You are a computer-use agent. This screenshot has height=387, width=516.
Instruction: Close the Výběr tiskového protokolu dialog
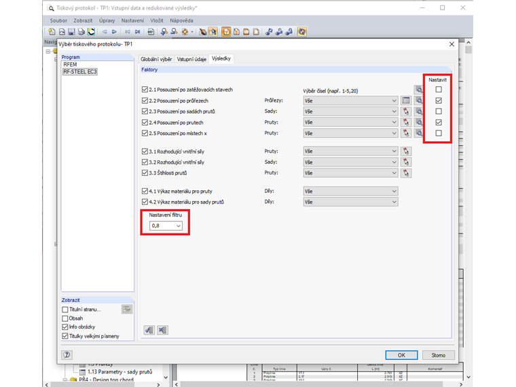pyautogui.click(x=451, y=44)
